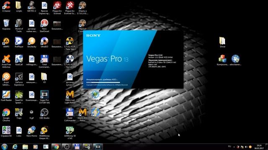Open the Корзина recycle bin
Screen dimensions: 268x150
[6, 25]
